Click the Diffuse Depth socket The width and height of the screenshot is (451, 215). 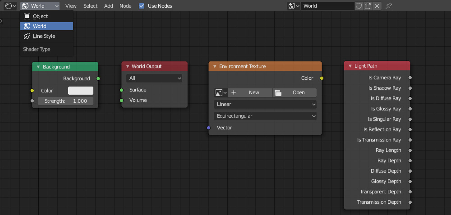tap(410, 171)
